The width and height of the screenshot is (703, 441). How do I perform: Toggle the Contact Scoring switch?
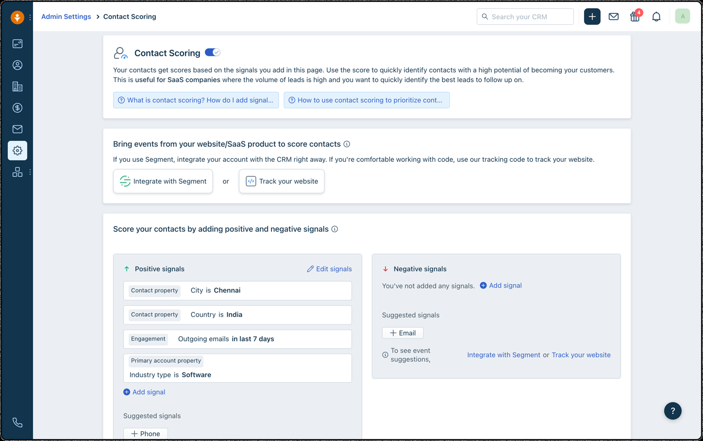tap(213, 52)
